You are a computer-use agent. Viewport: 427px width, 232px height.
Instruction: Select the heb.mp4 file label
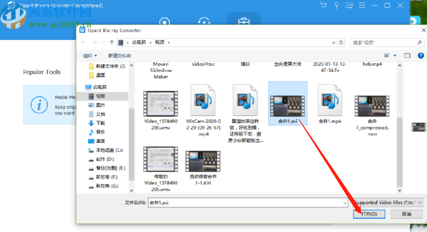point(372,64)
